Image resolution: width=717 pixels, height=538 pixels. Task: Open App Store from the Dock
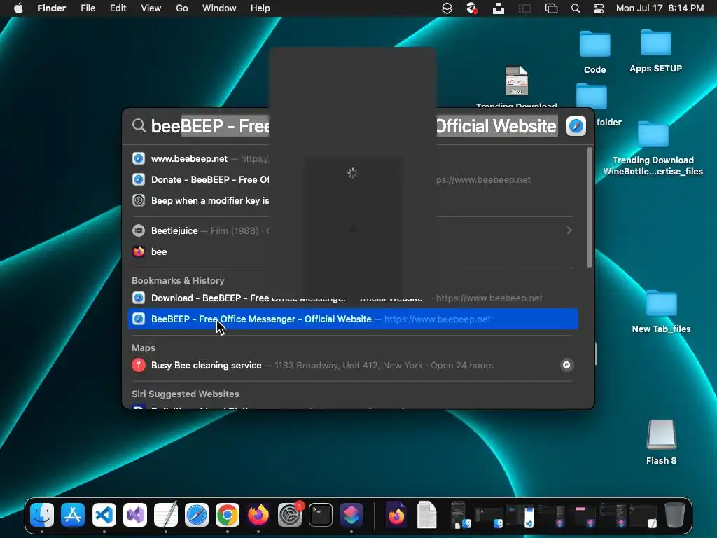click(73, 515)
